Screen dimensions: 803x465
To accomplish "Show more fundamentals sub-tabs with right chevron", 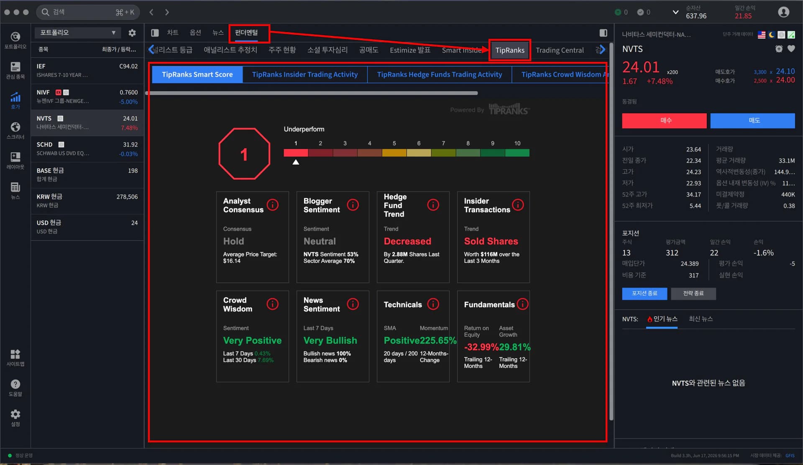I will coord(602,50).
